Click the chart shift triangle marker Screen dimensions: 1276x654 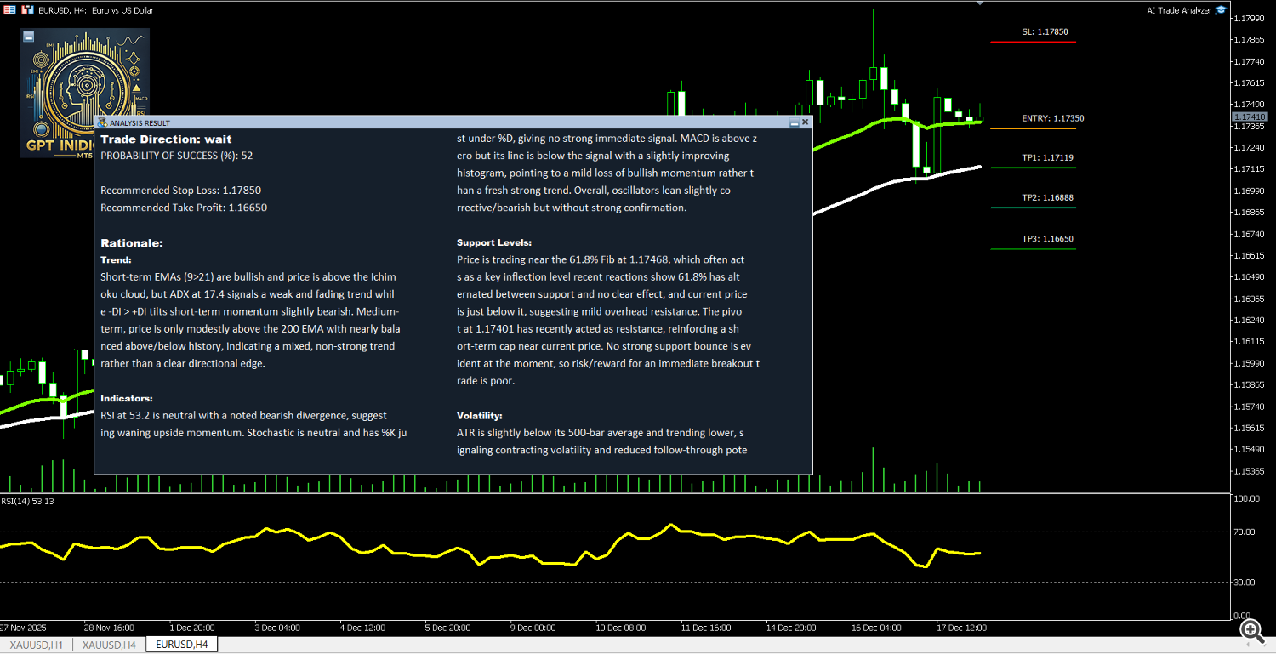click(x=980, y=3)
